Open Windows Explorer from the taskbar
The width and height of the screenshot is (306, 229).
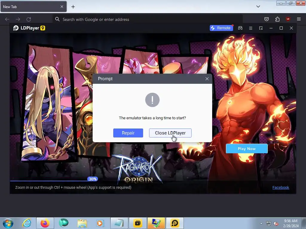pyautogui.click(x=82, y=223)
